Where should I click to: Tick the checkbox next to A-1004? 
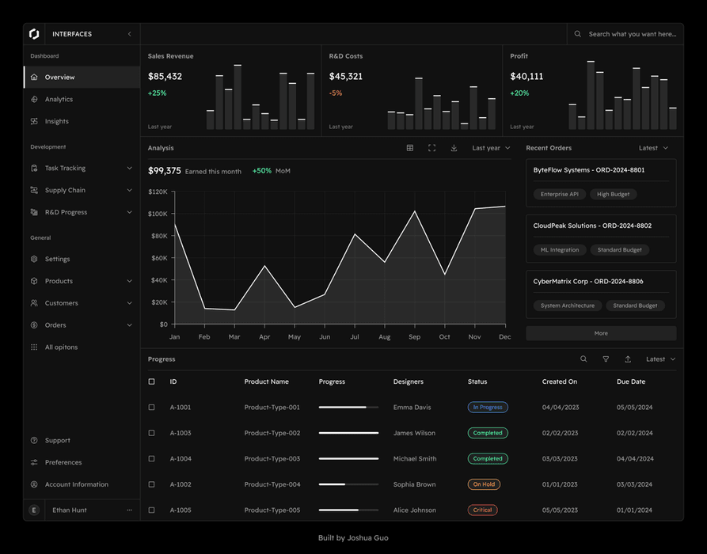pos(152,459)
